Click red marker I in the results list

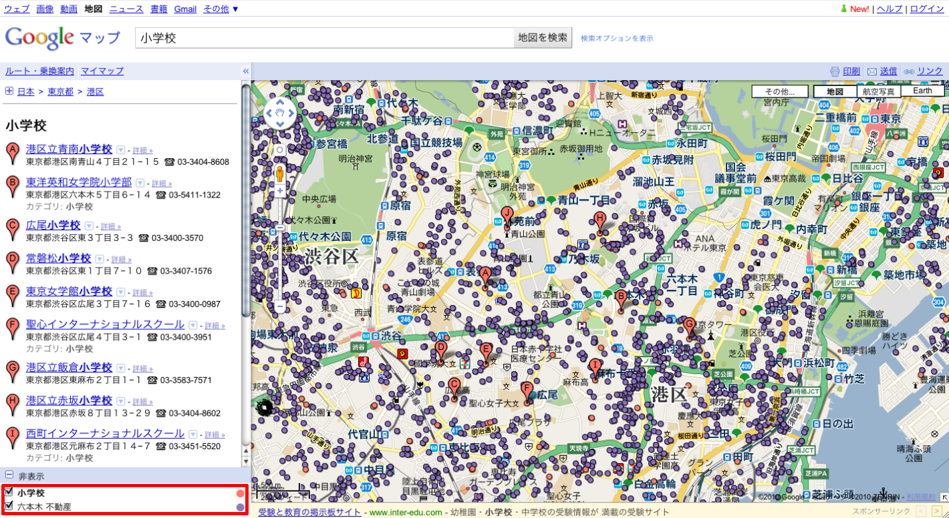point(12,437)
